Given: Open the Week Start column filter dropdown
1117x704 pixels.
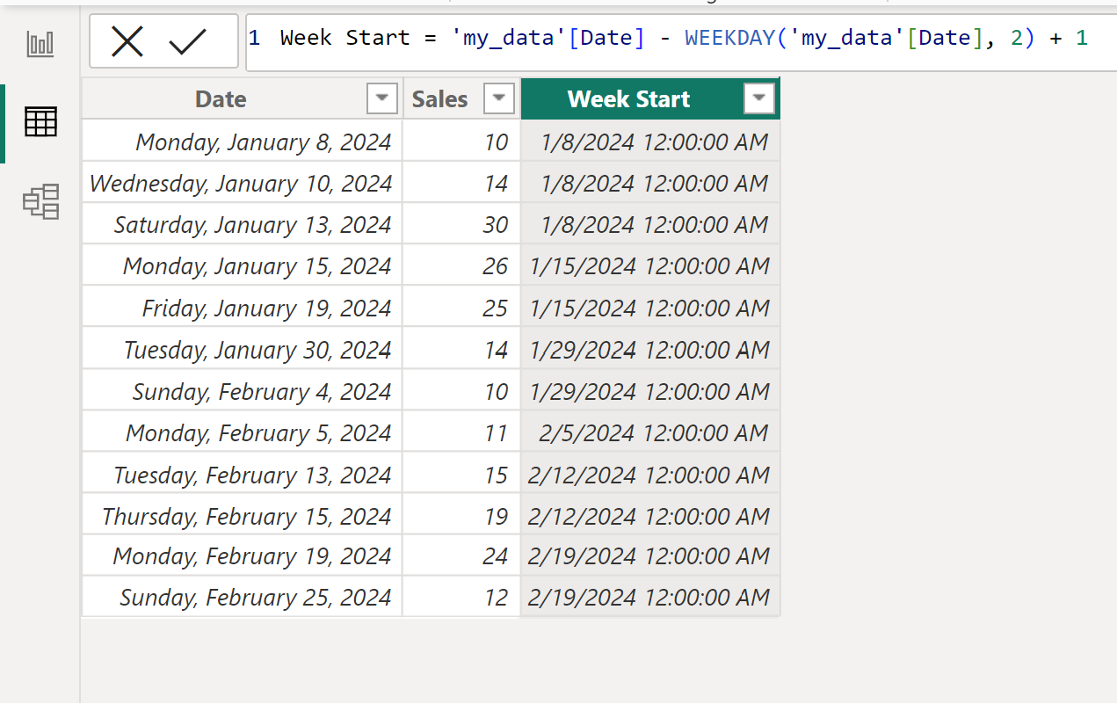Looking at the screenshot, I should click(759, 99).
